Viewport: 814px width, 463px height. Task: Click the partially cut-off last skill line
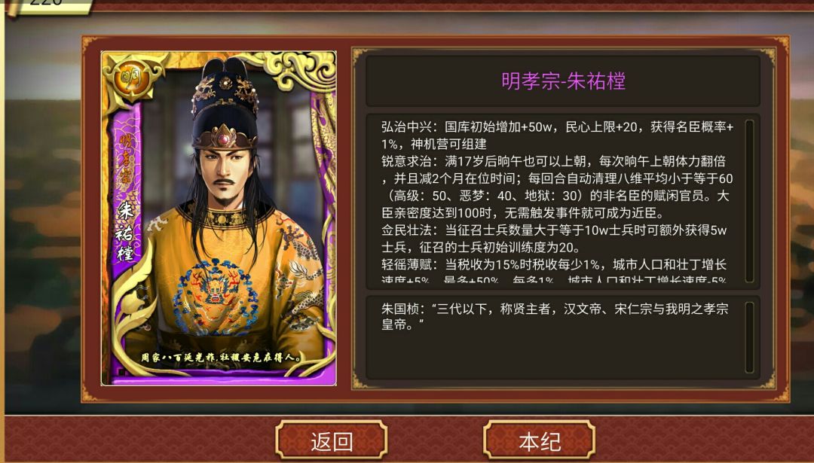(555, 279)
